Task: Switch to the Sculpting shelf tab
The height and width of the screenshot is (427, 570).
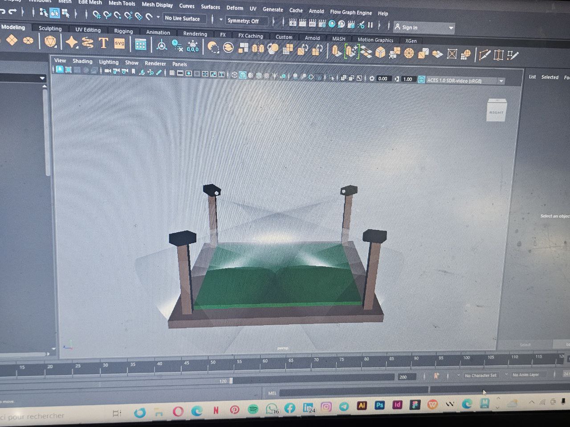Action: pos(50,28)
